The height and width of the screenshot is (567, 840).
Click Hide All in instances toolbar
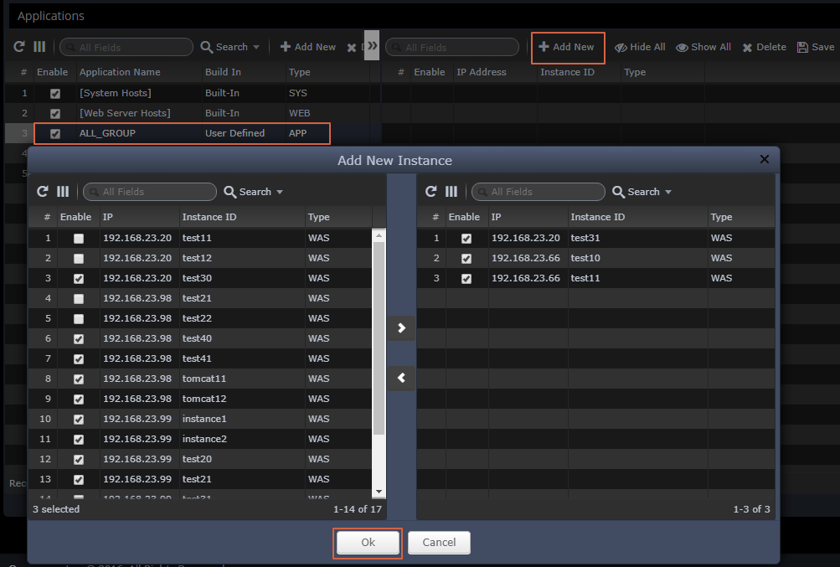pyautogui.click(x=640, y=47)
